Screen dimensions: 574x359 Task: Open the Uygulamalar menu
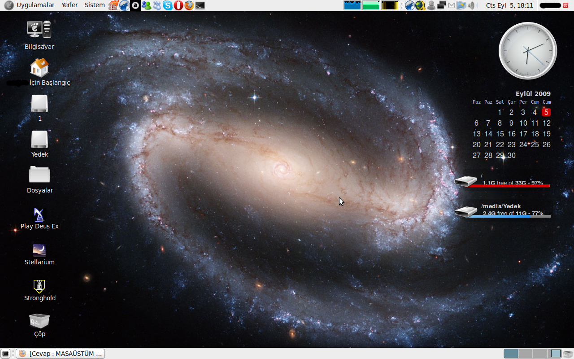(x=35, y=5)
